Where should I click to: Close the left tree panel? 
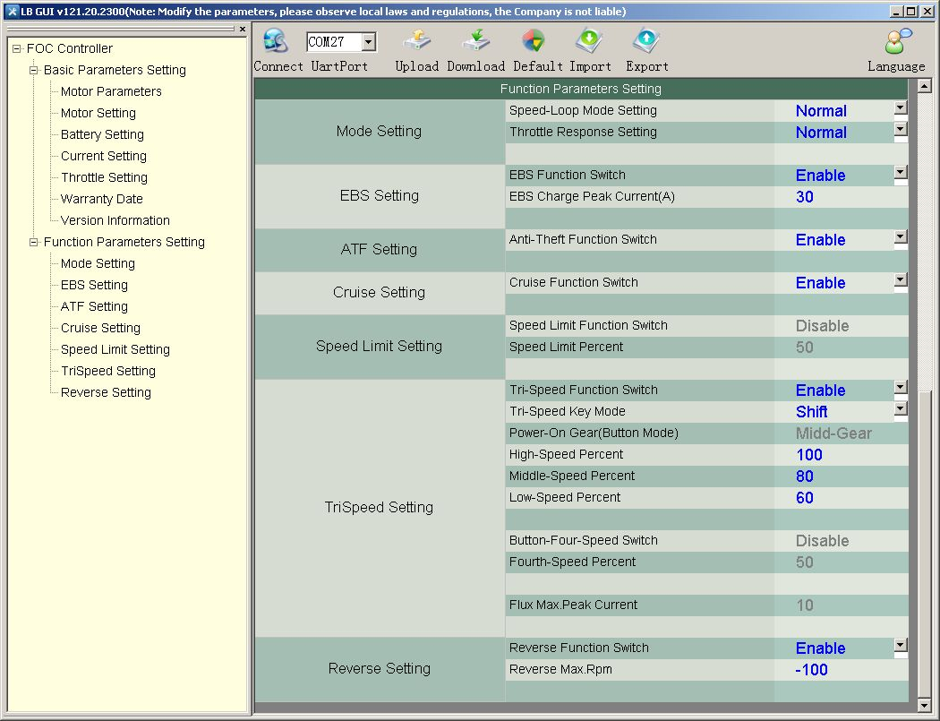pos(243,30)
